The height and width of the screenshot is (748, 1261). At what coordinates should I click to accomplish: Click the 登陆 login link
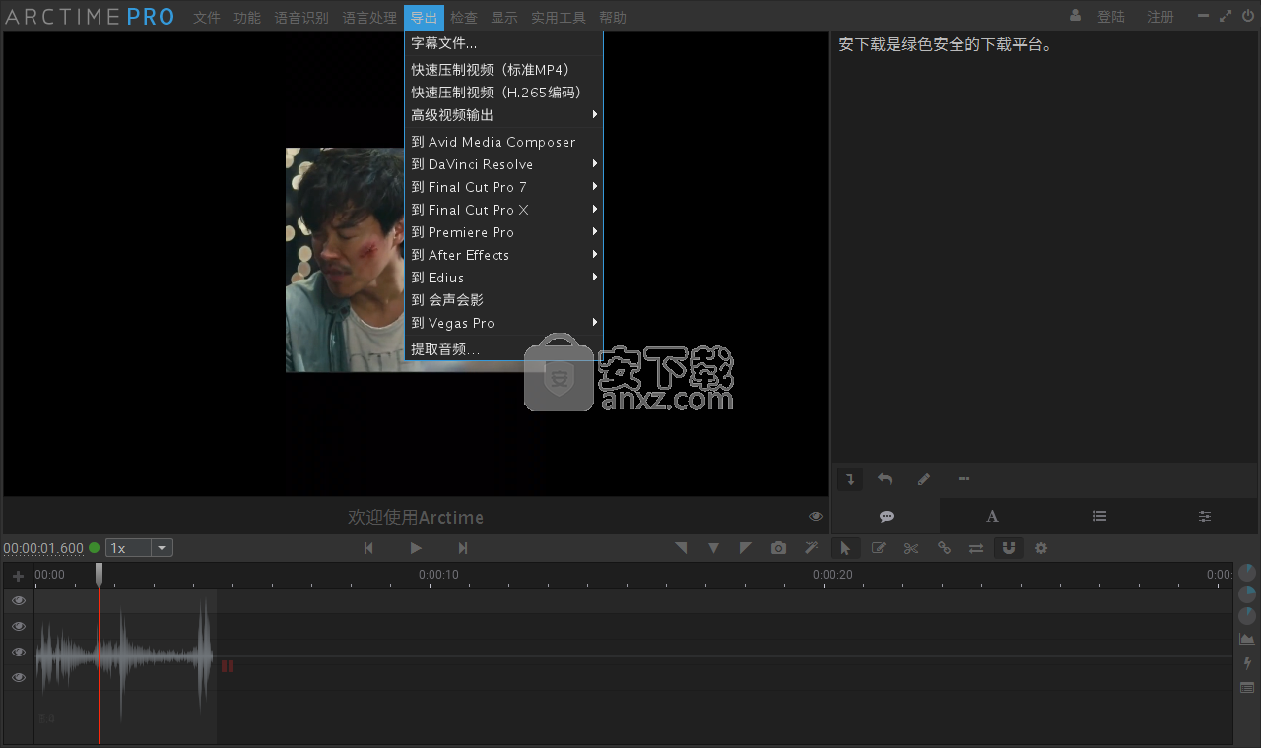(x=1111, y=17)
